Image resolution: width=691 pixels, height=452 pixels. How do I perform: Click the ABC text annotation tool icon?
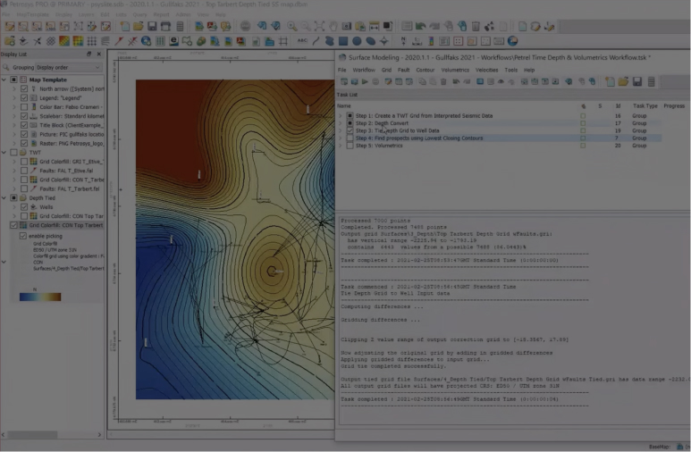pyautogui.click(x=302, y=41)
